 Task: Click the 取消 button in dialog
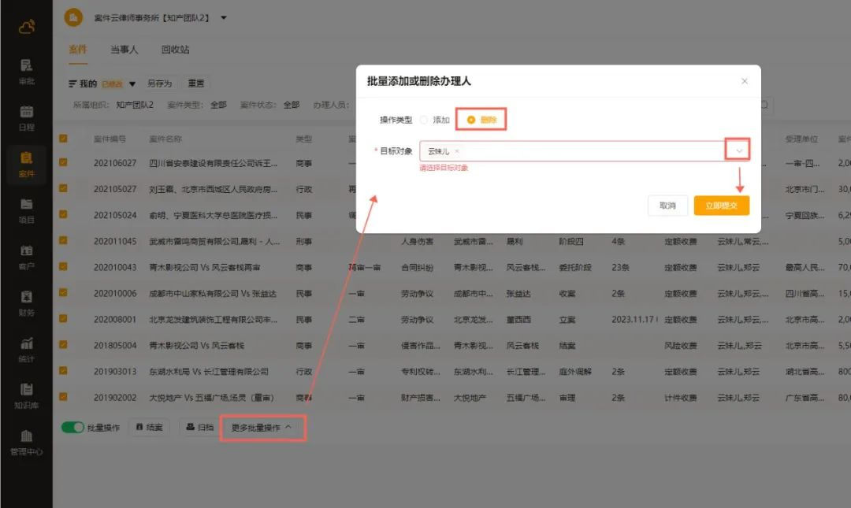tap(667, 206)
